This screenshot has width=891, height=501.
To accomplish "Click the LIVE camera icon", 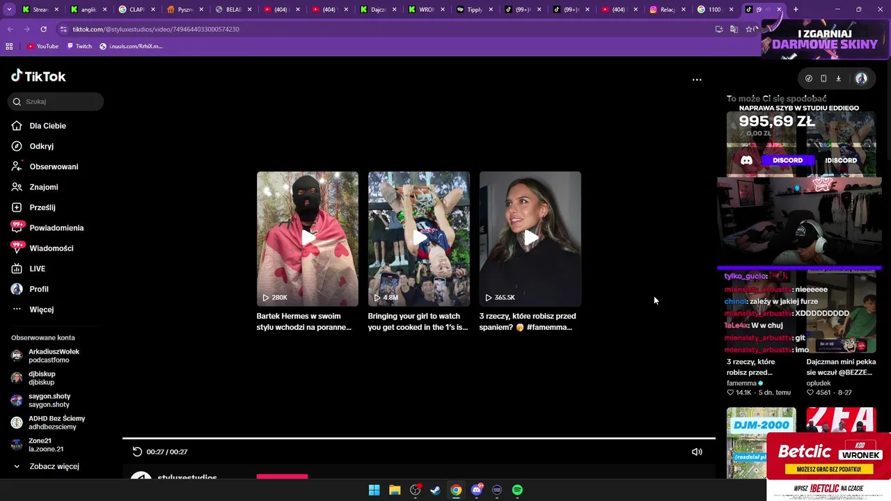I will (x=17, y=269).
